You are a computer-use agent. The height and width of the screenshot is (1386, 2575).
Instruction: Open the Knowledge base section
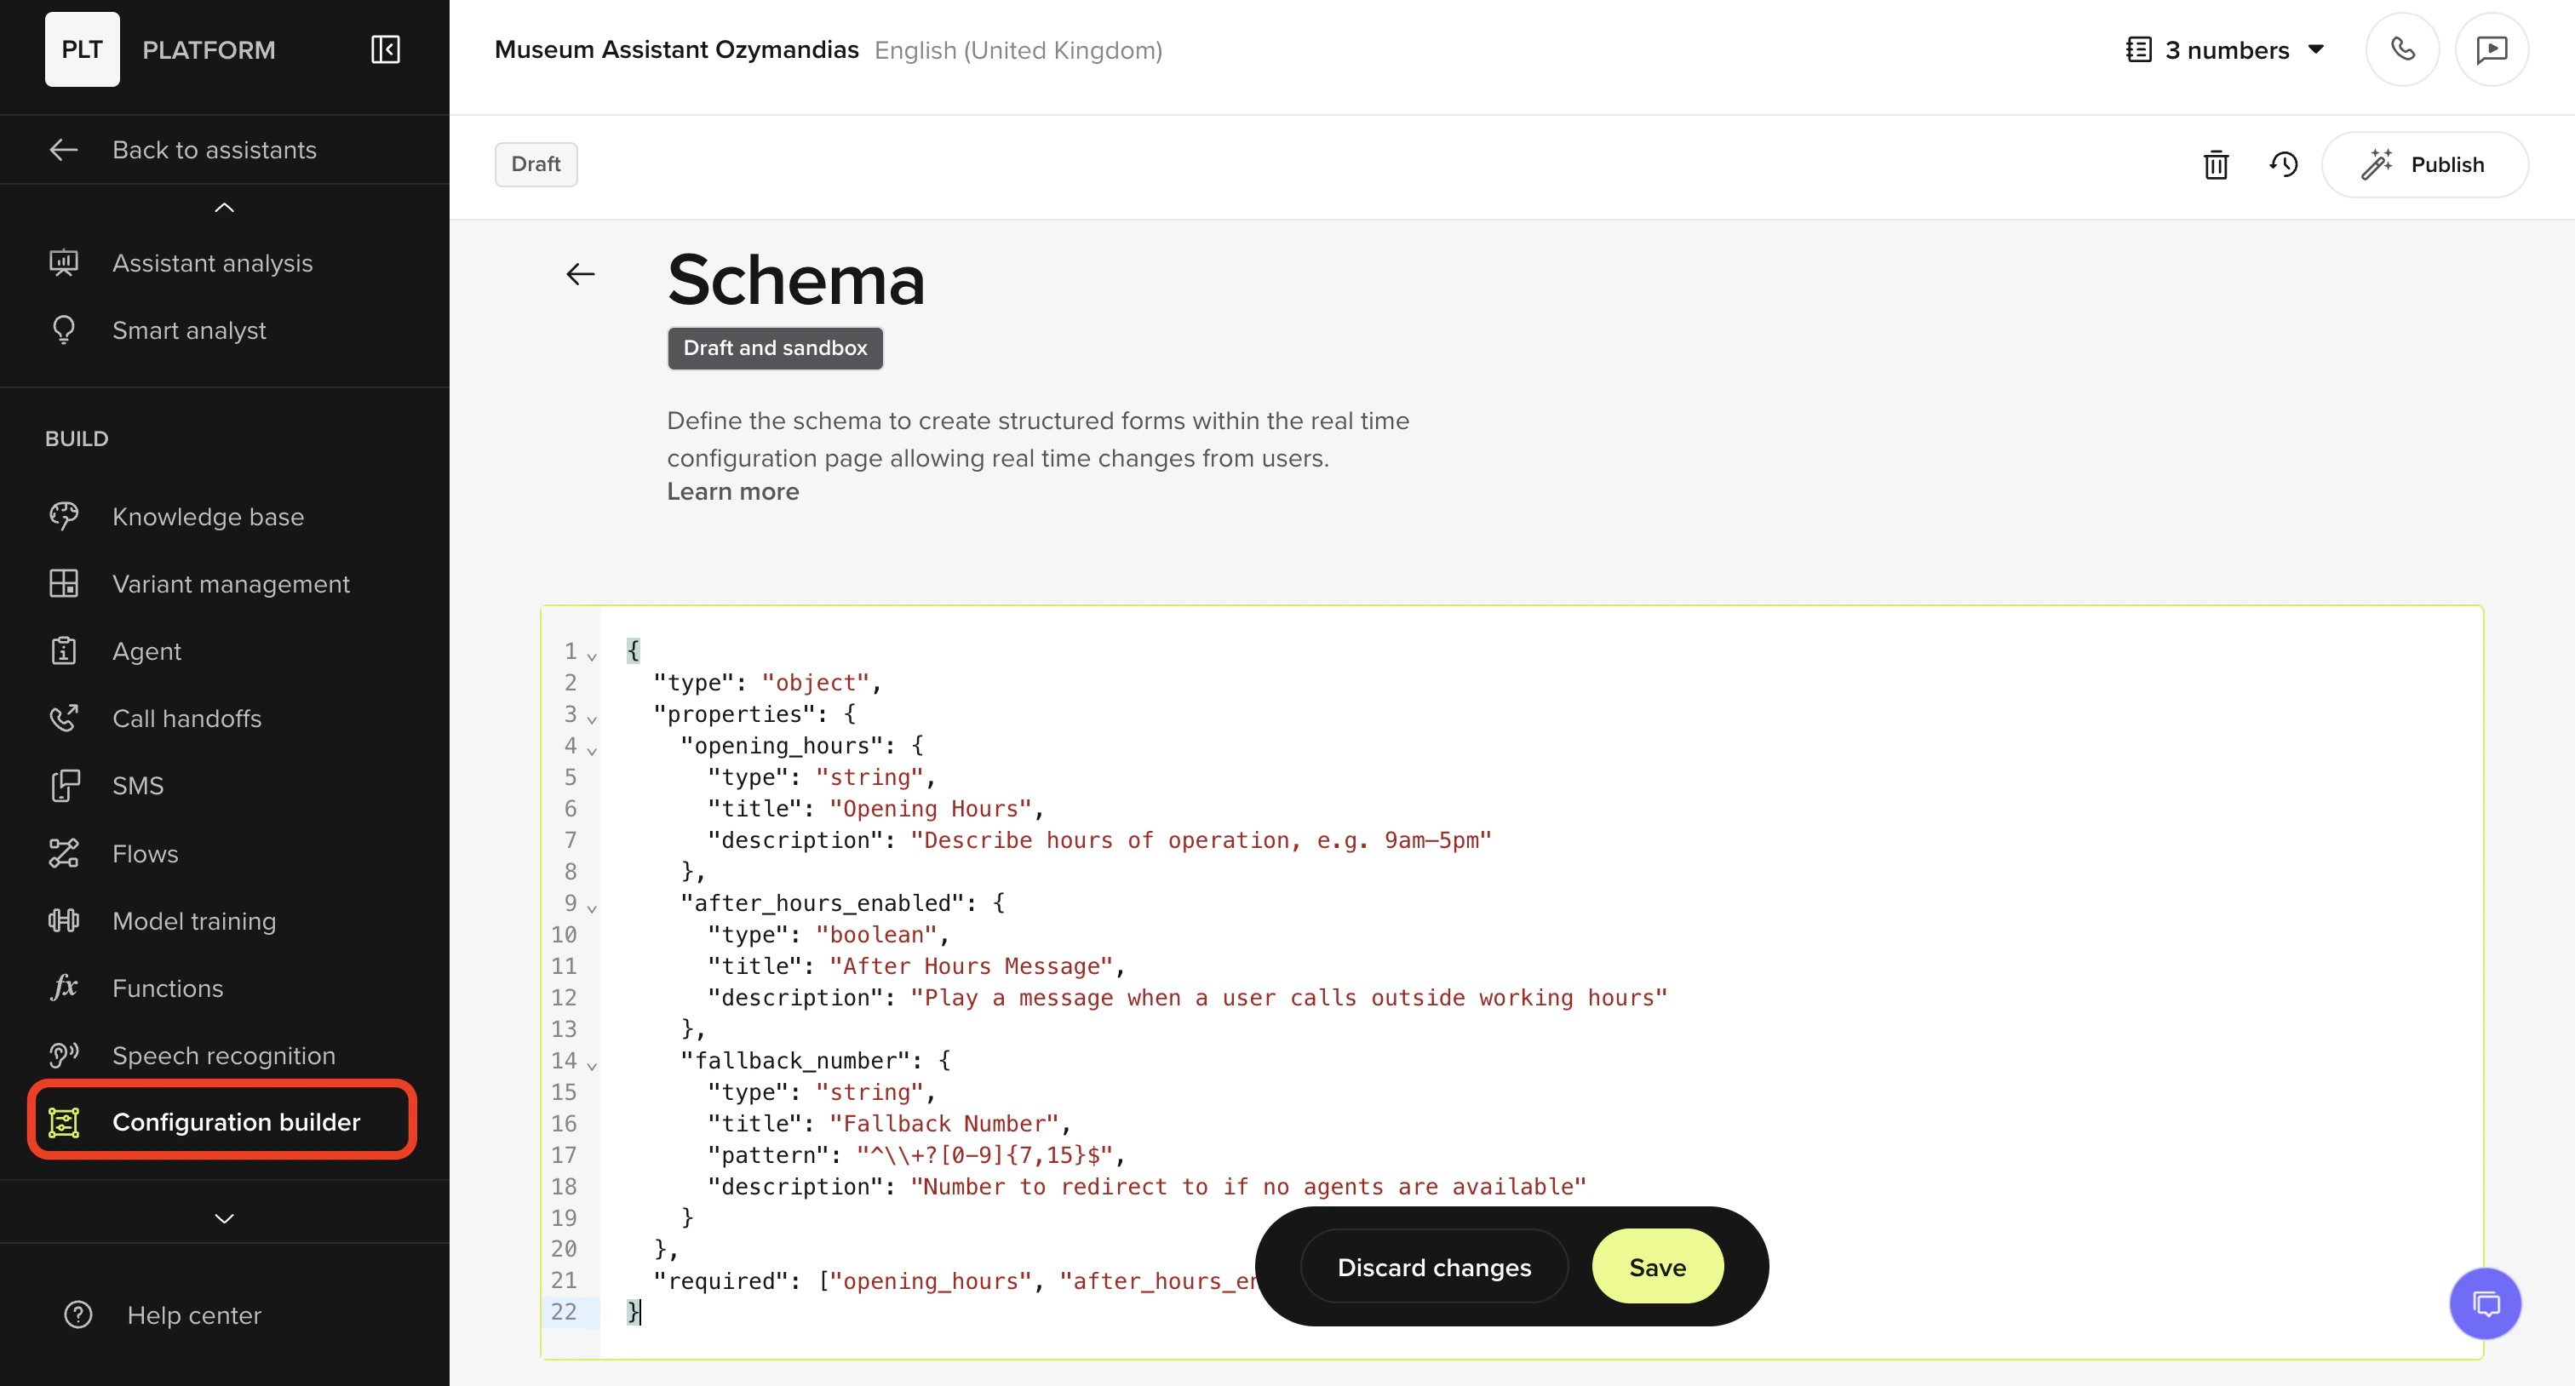208,517
